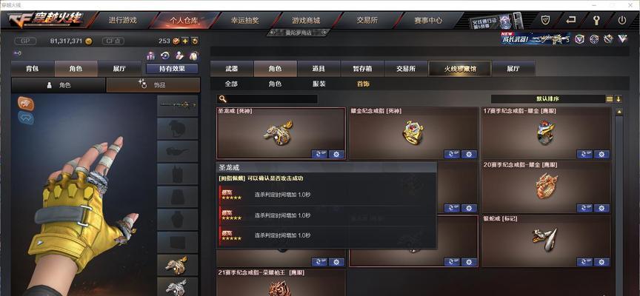Add CF points with the plus icon

pos(185,41)
